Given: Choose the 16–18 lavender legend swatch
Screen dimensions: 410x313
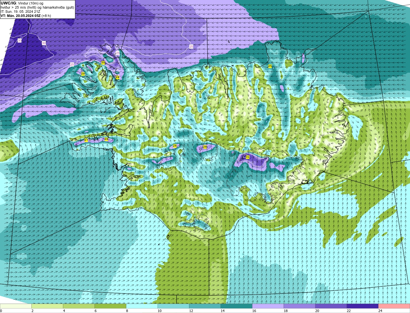Looking at the screenshot, I should pyautogui.click(x=268, y=306).
